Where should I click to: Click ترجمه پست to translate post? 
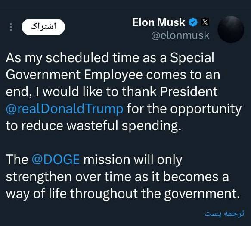pyautogui.click(x=224, y=213)
